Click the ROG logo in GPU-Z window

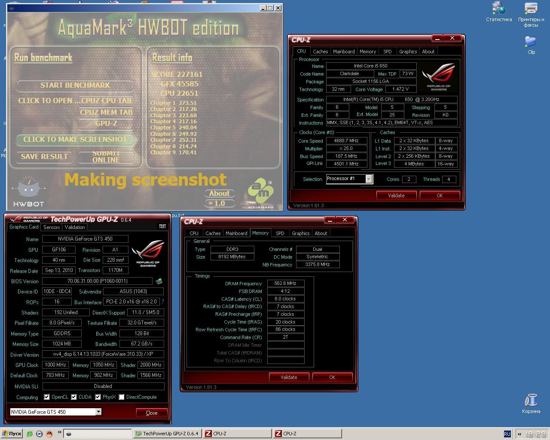coord(148,254)
